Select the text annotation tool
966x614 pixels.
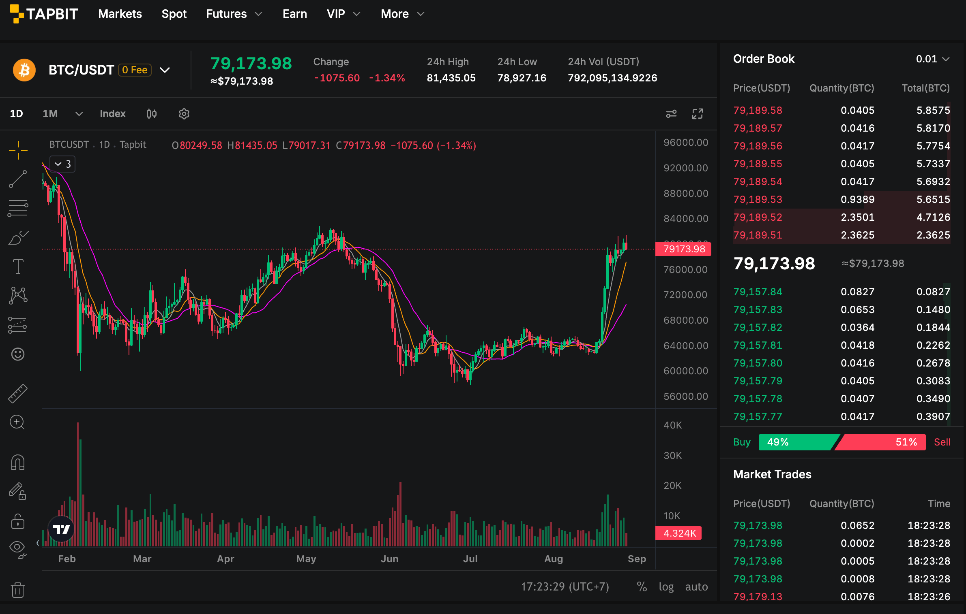pyautogui.click(x=18, y=266)
